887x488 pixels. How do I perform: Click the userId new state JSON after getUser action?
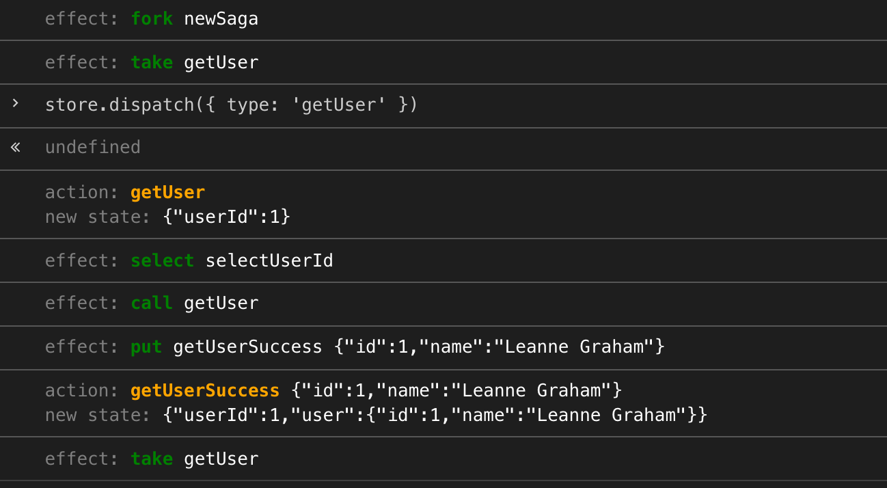coord(227,217)
